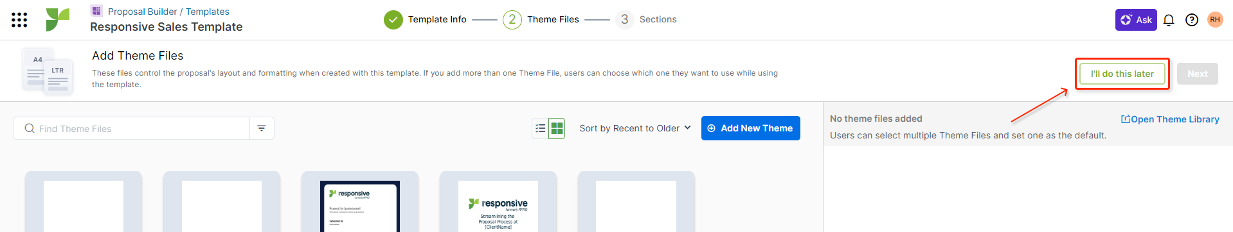
Task: Click the Responsive green logo
Action: click(57, 20)
